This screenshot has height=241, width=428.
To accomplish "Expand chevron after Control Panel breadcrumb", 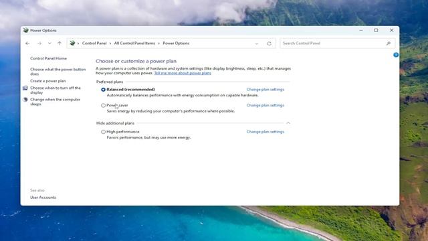I will 110,44.
